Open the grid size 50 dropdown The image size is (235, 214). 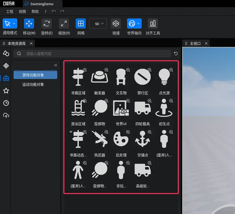coord(98,23)
